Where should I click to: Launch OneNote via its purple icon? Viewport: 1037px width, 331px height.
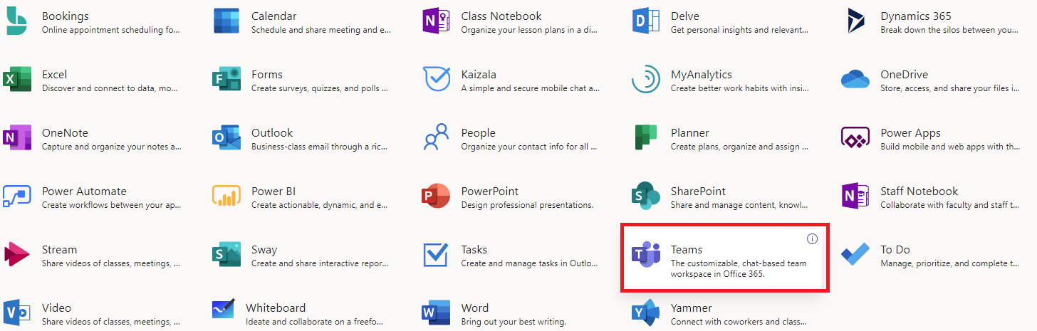click(x=17, y=138)
